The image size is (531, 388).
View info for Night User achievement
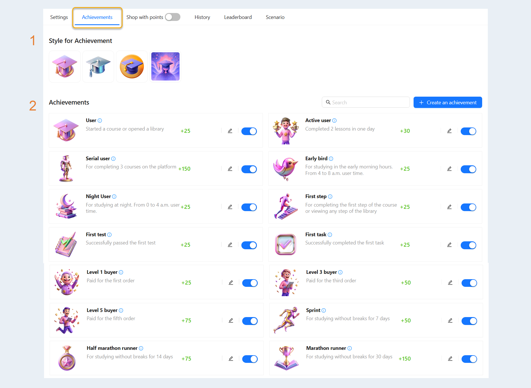click(114, 197)
